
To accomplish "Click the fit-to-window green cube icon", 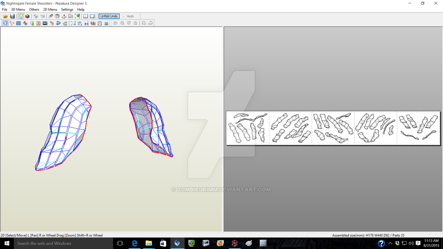I will [77, 16].
